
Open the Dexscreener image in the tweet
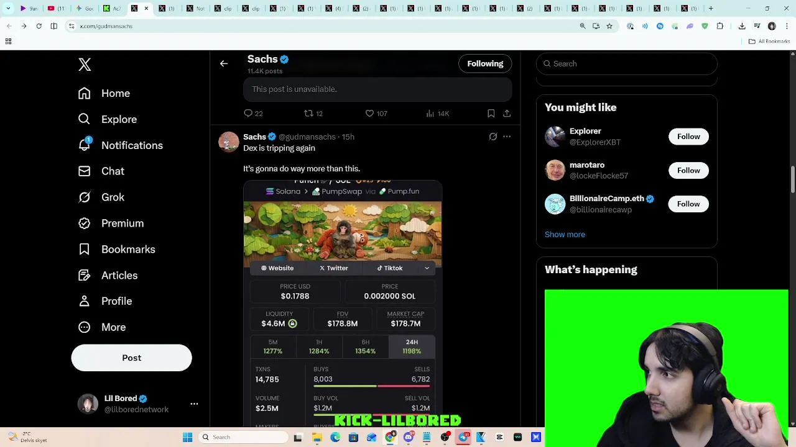point(343,304)
